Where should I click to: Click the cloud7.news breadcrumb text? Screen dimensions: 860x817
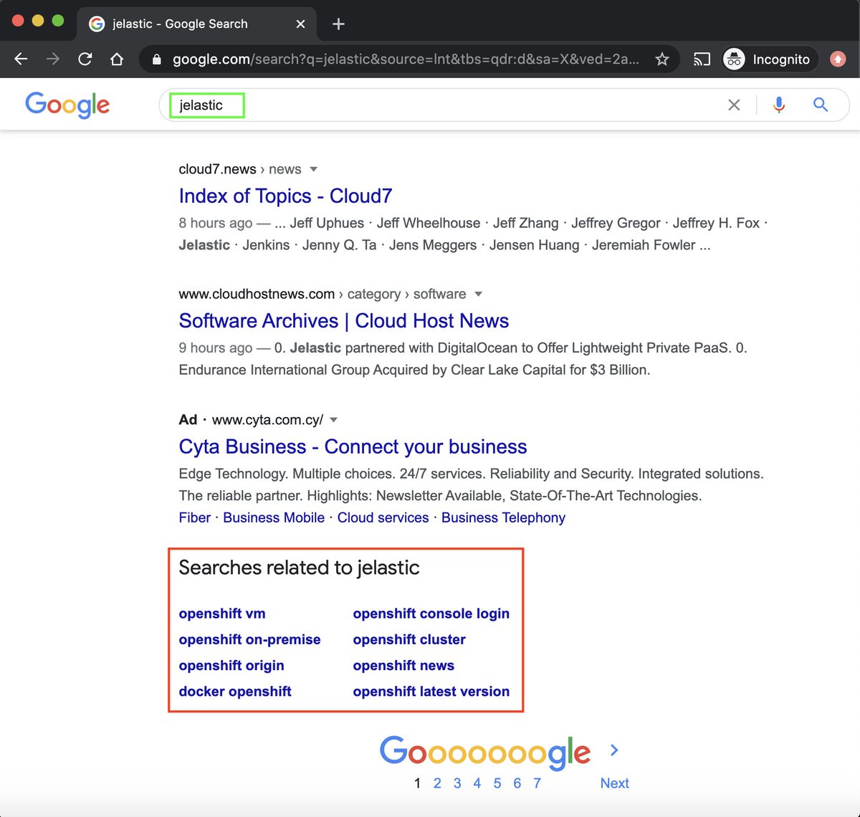tap(217, 169)
